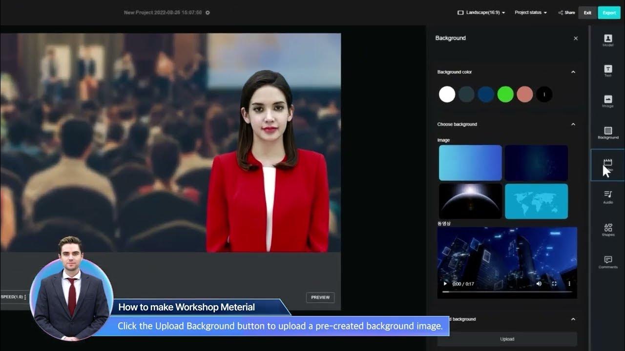Open the Shapes panel icon
The width and height of the screenshot is (625, 351).
(x=608, y=229)
